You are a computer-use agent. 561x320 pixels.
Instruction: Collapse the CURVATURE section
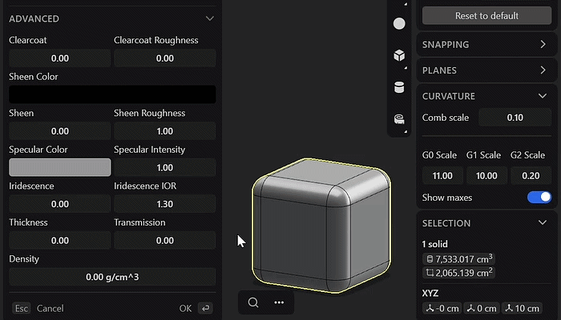(x=543, y=96)
